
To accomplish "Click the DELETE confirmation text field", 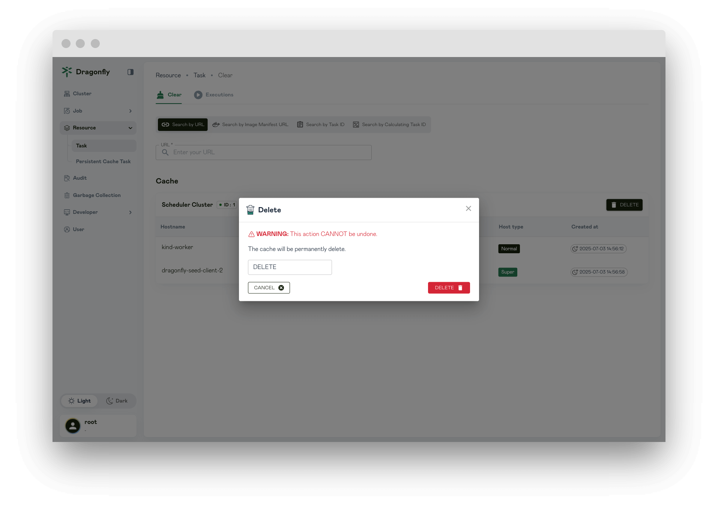I will pyautogui.click(x=290, y=267).
